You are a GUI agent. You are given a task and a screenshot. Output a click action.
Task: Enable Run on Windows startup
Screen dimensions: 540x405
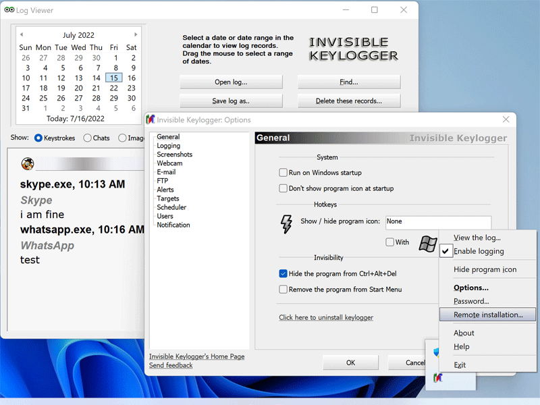(x=283, y=173)
